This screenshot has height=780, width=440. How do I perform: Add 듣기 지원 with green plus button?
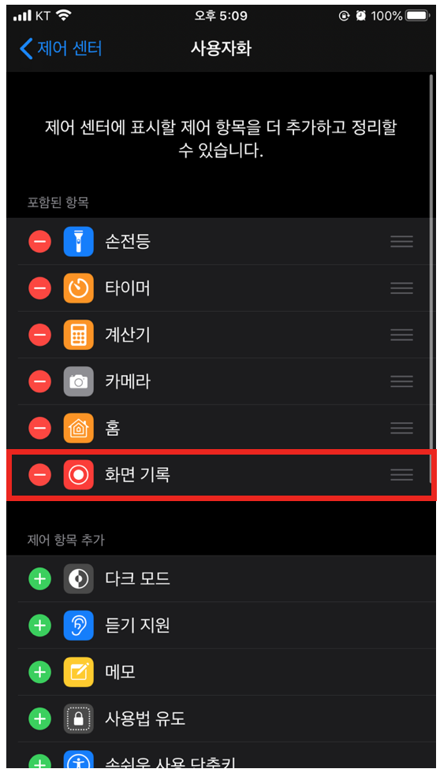39,626
